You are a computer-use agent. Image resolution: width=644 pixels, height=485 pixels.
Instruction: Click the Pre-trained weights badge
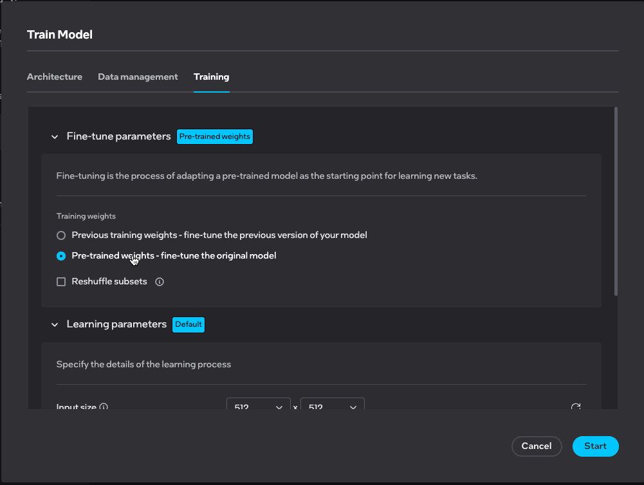point(215,136)
